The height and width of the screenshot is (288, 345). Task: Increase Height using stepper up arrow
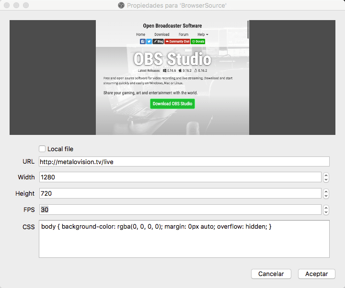326,191
